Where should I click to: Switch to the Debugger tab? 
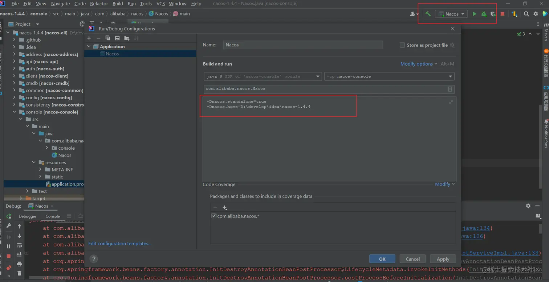[28, 216]
